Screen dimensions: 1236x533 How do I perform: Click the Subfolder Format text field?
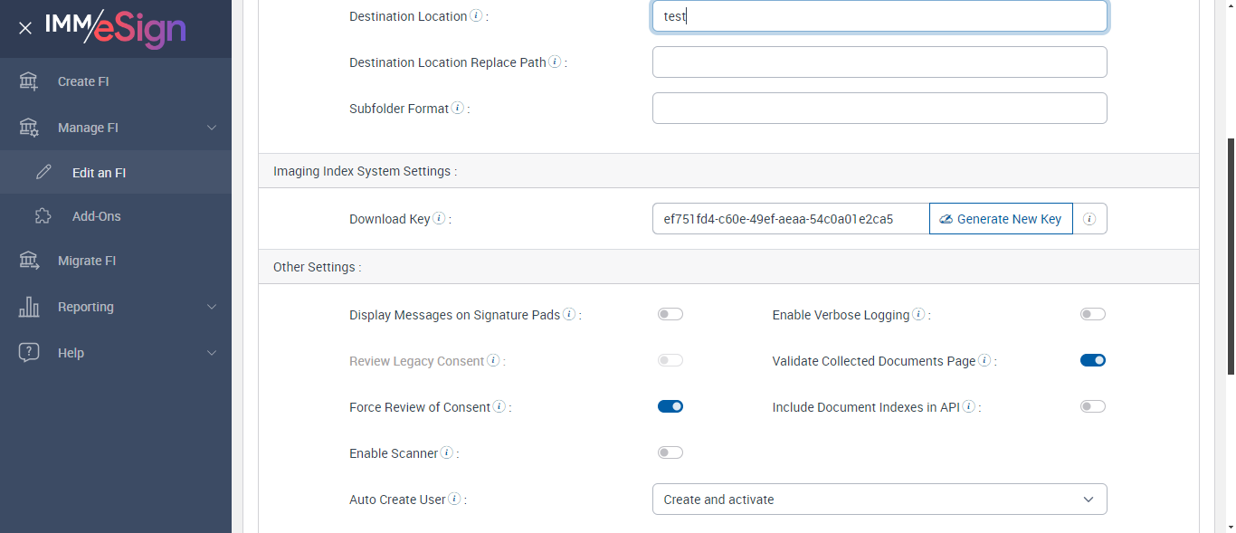tap(879, 109)
